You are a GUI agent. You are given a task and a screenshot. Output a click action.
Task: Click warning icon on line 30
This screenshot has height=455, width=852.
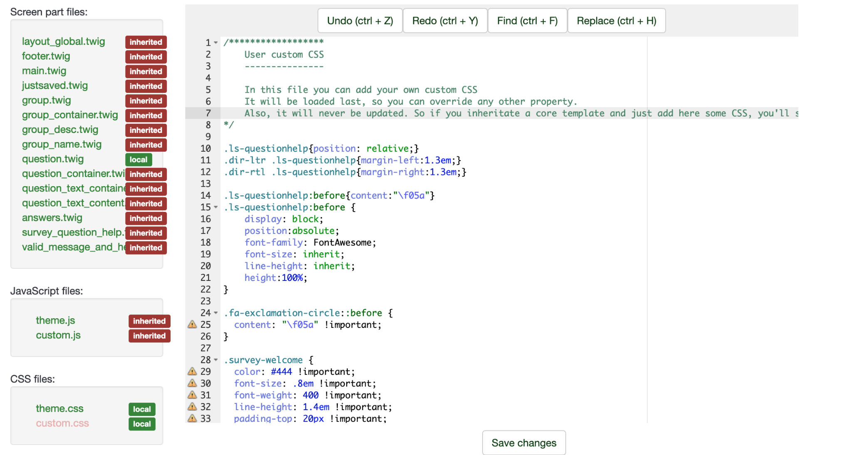(x=192, y=383)
